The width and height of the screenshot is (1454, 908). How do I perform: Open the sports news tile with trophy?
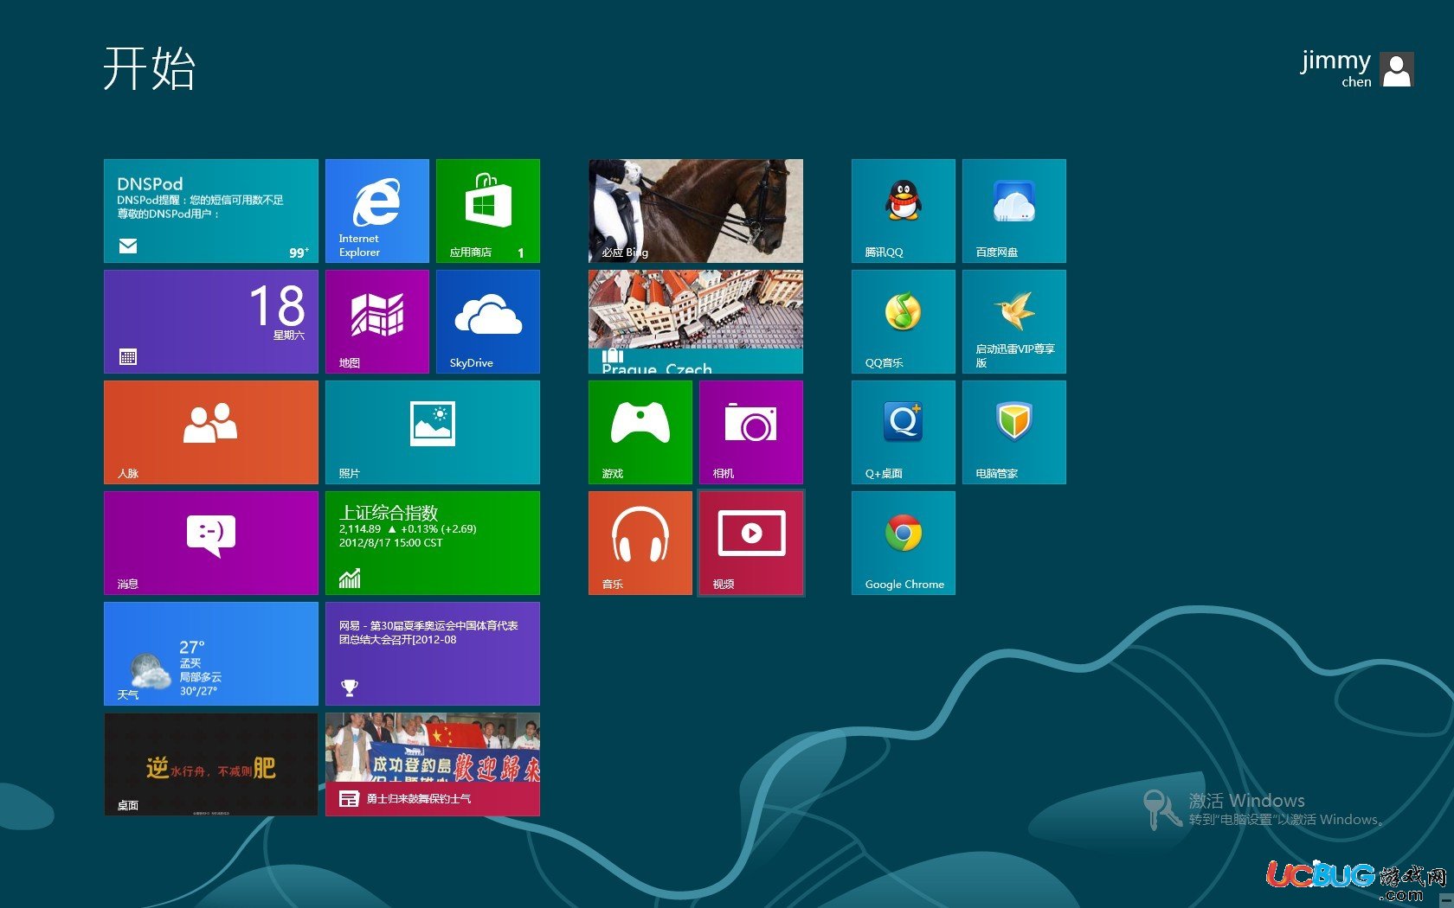[x=433, y=654]
